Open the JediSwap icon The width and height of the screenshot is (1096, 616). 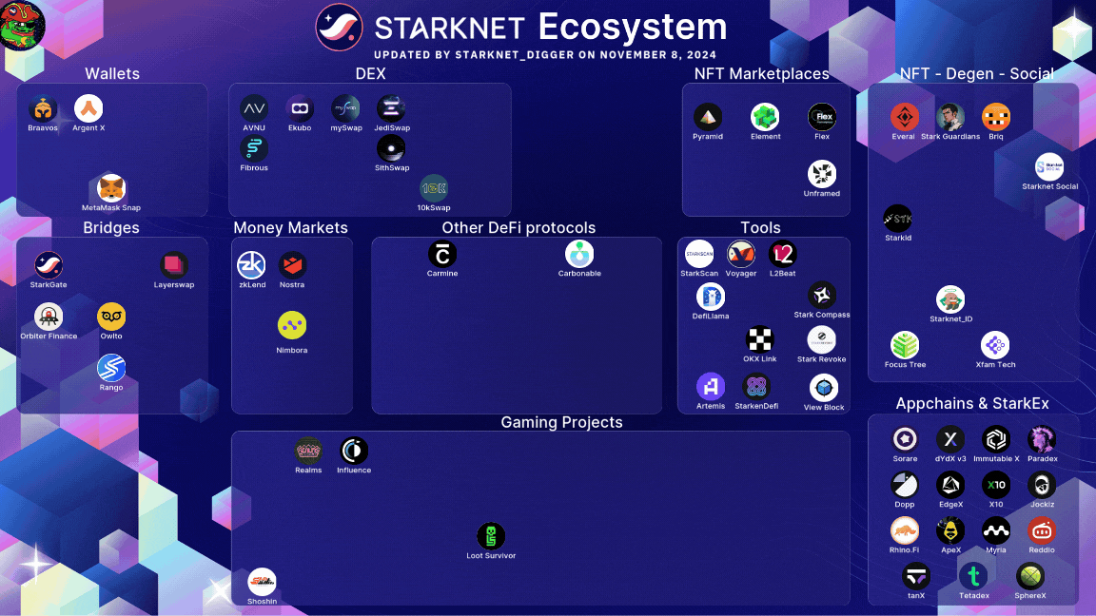[391, 108]
